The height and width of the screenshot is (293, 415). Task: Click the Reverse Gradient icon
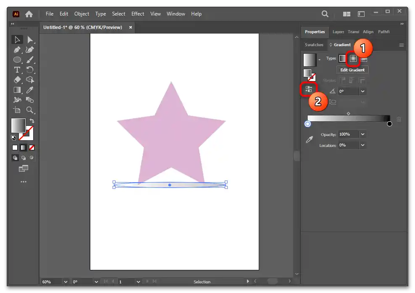[x=308, y=89]
